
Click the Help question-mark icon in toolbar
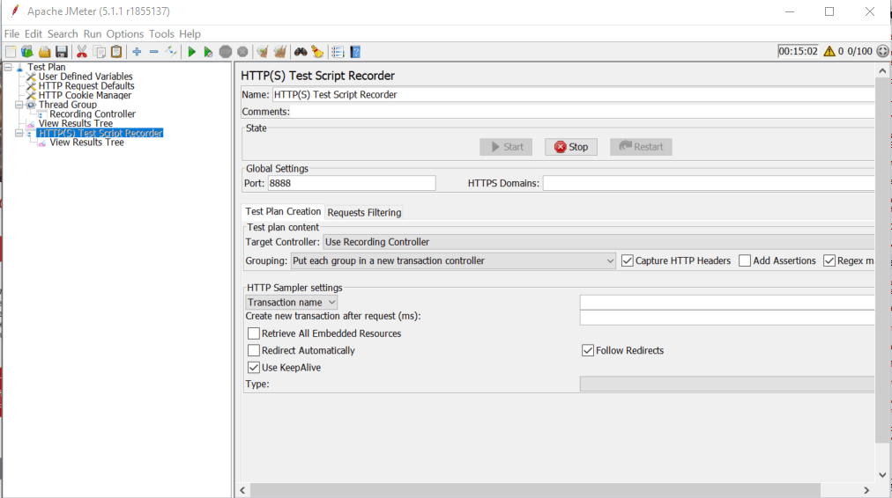tap(355, 52)
